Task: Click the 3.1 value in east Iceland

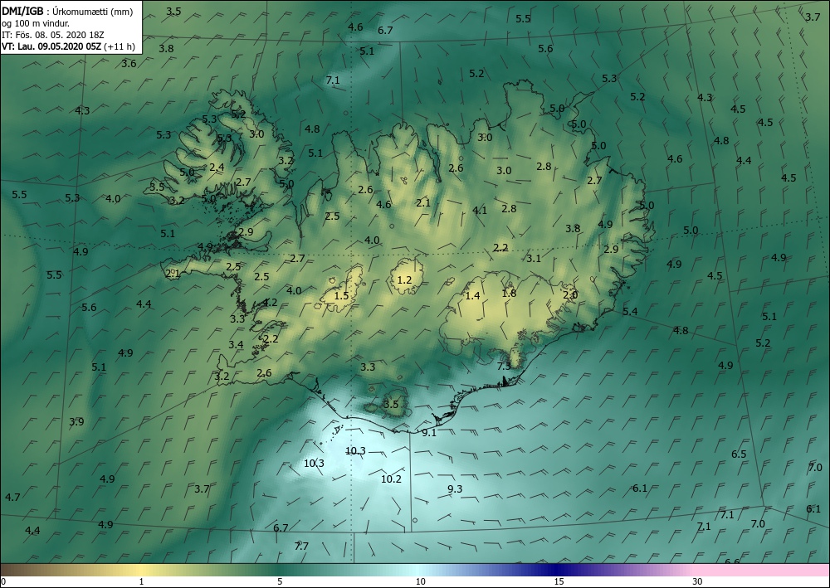Action: [534, 259]
